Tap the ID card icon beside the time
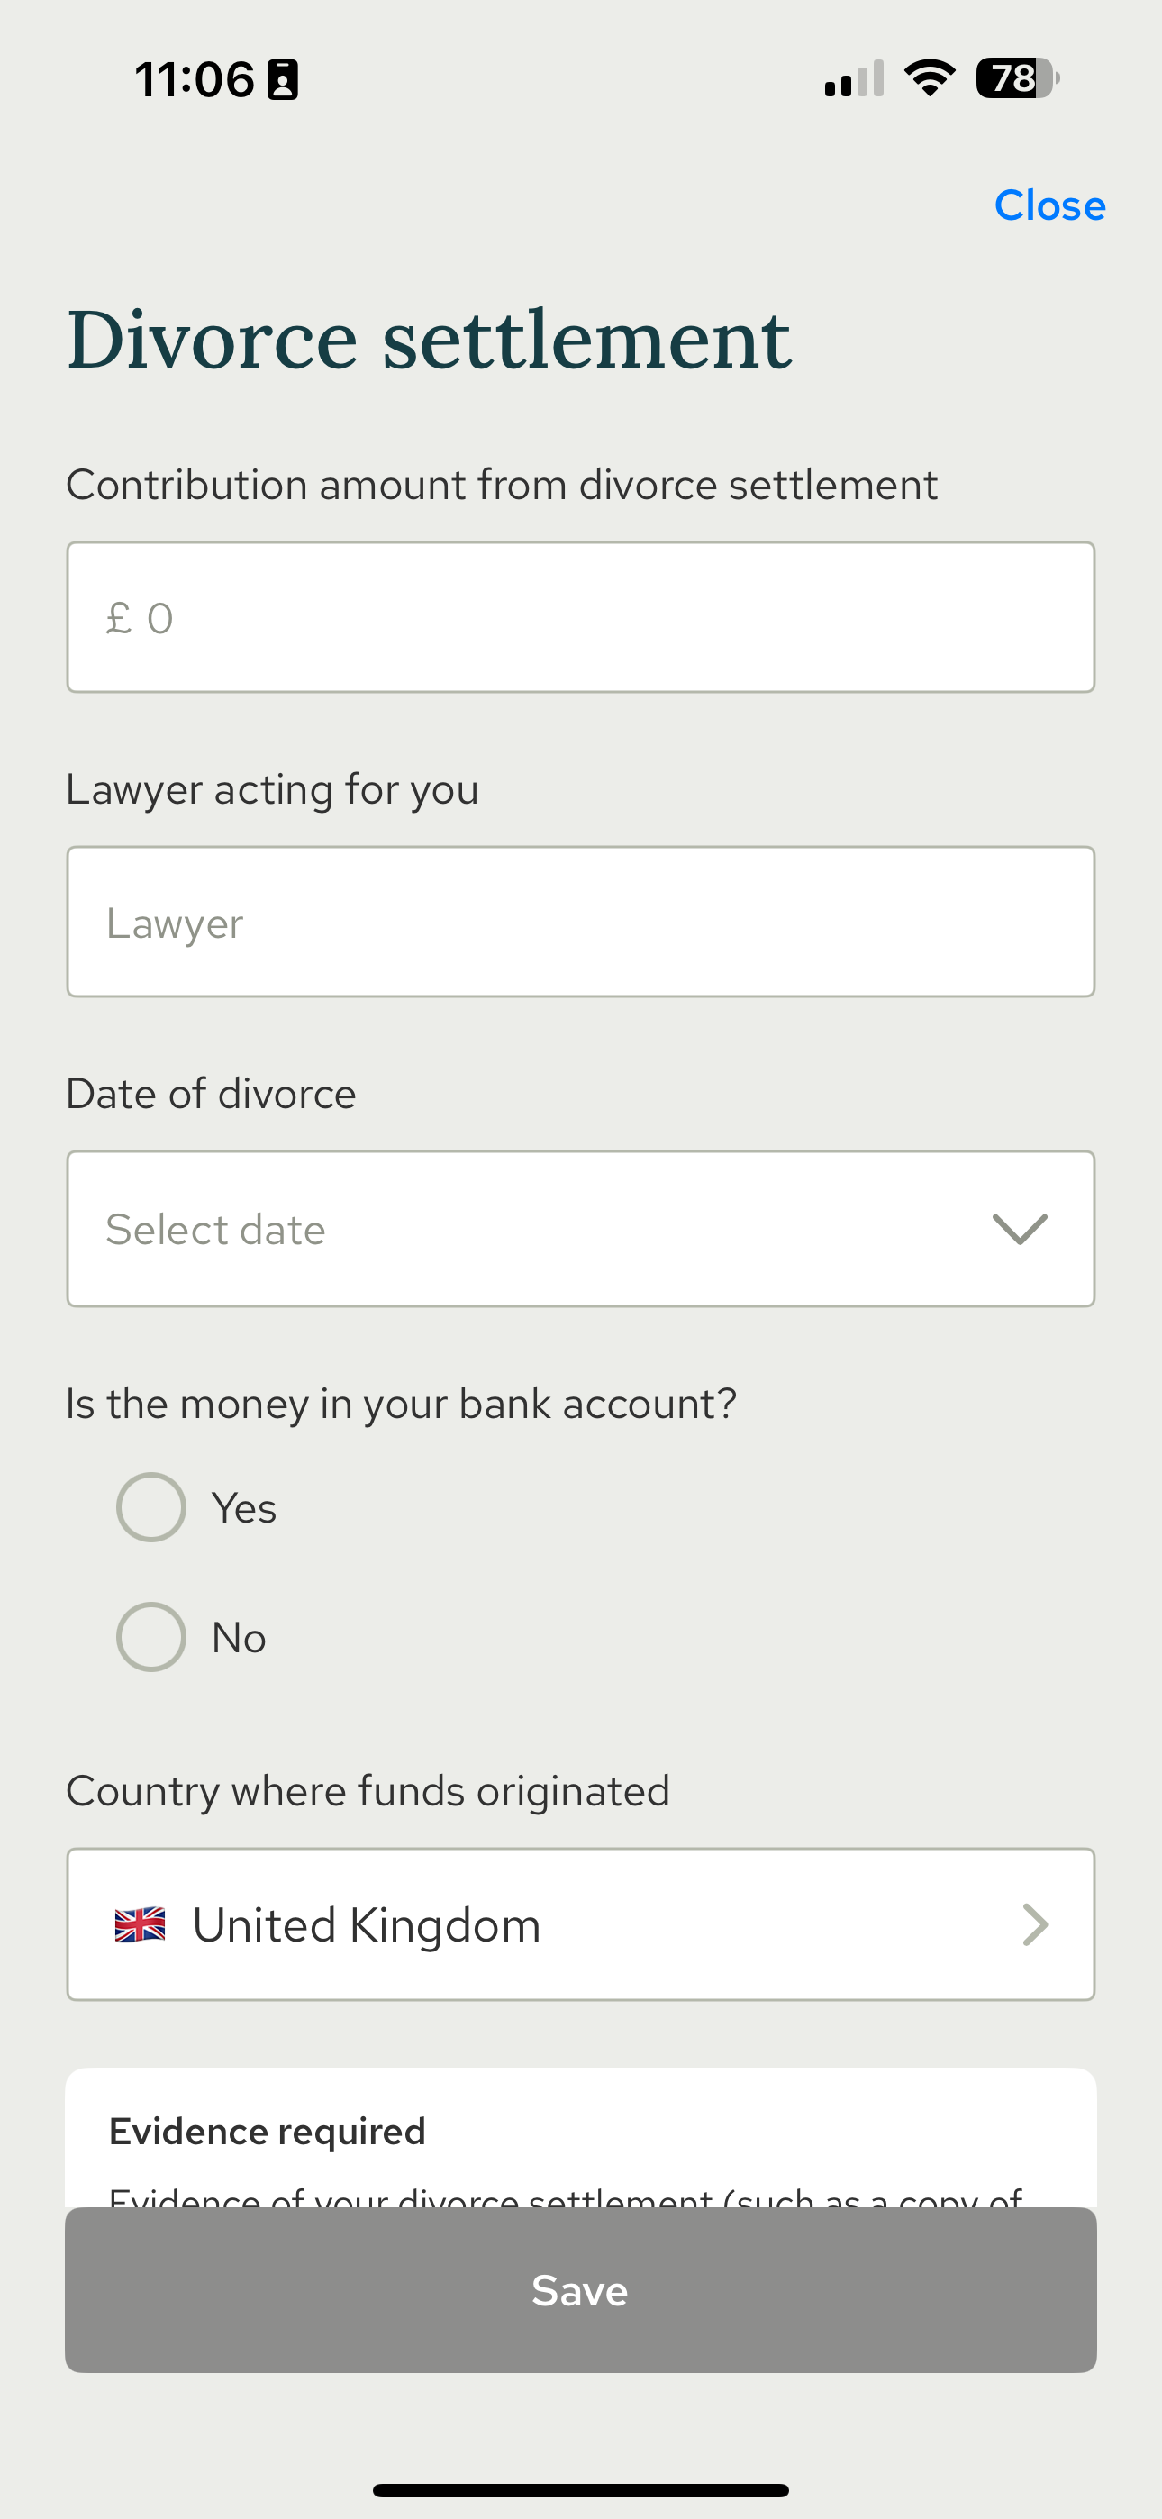1162x2519 pixels. tap(283, 79)
